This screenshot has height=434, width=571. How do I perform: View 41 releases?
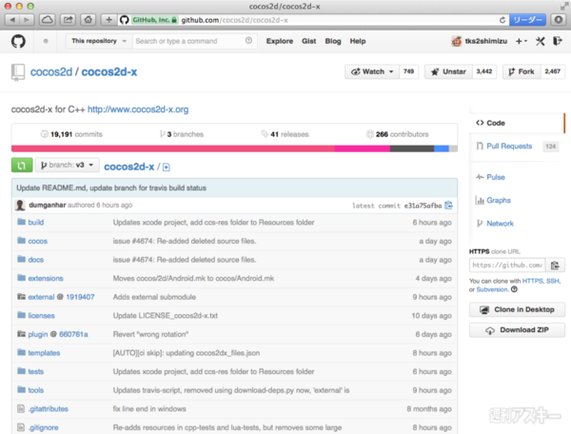[285, 134]
